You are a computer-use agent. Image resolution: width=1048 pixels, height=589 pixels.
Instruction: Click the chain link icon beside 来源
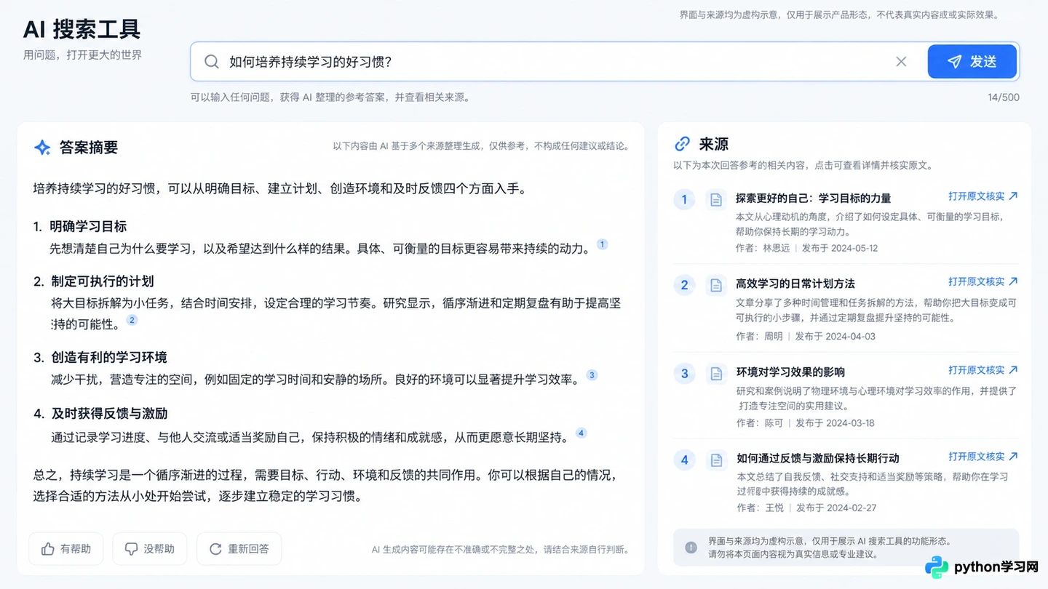click(682, 144)
